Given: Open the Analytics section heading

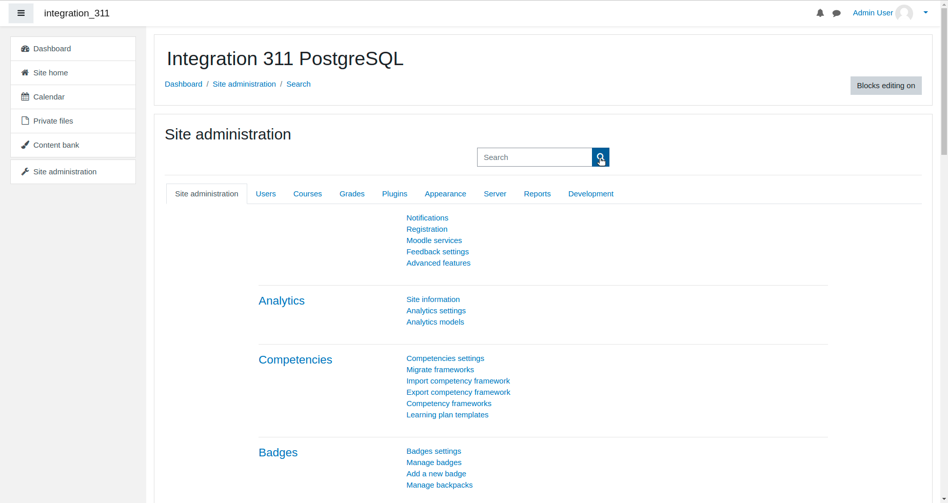Looking at the screenshot, I should tap(282, 301).
